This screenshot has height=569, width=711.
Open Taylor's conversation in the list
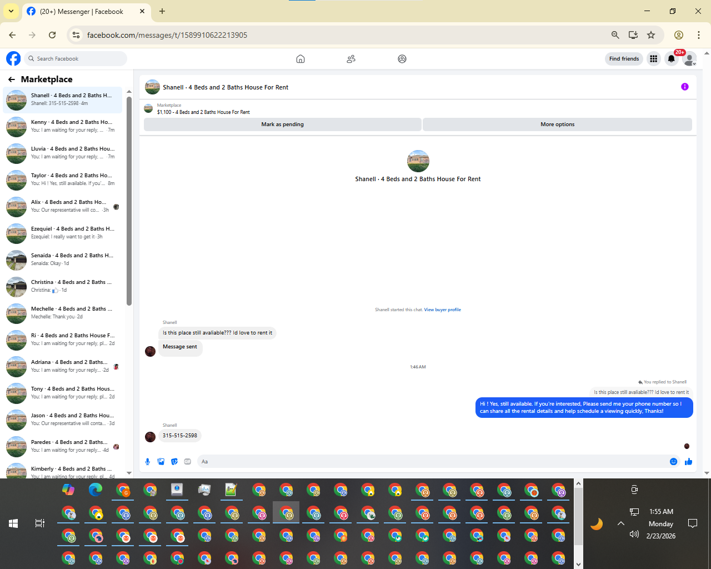click(x=62, y=179)
